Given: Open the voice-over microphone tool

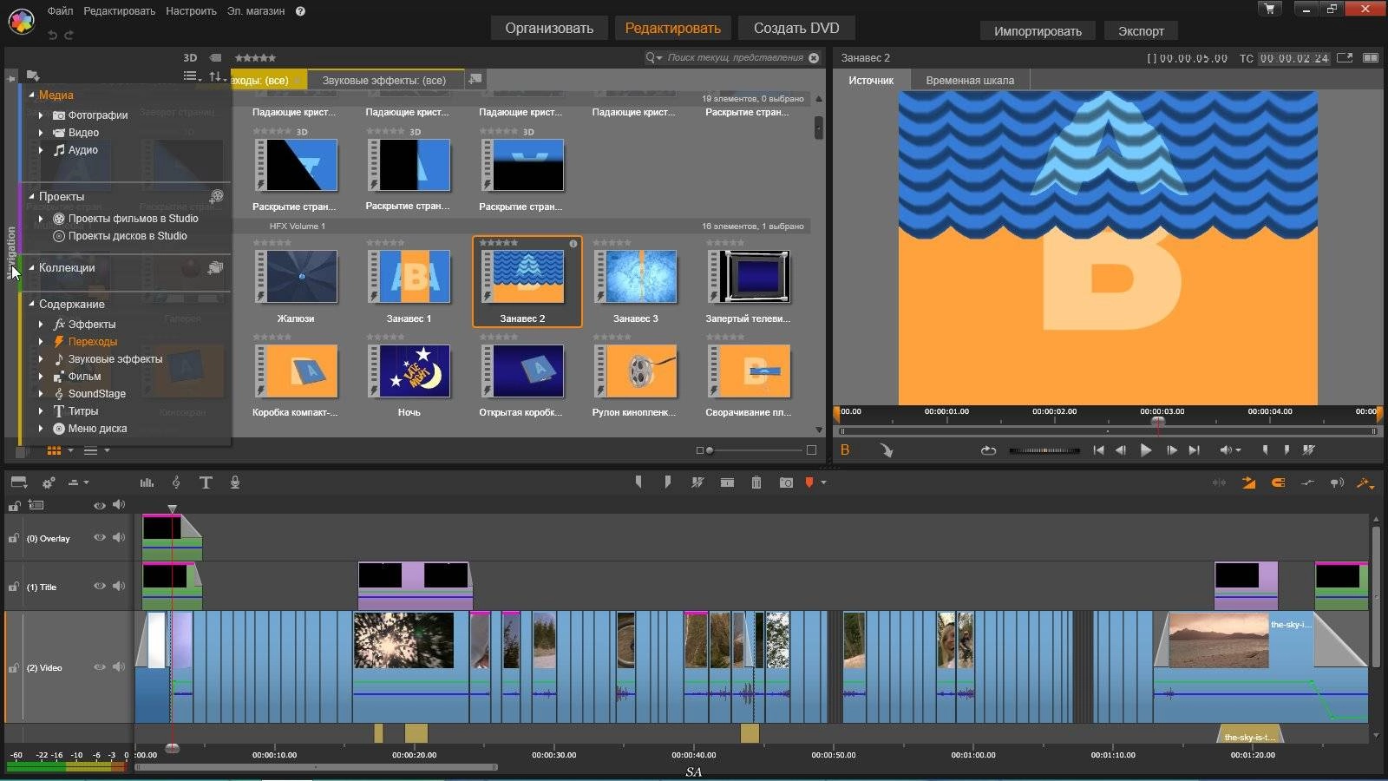Looking at the screenshot, I should pos(235,482).
